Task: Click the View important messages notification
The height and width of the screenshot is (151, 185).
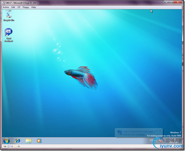Action: [x=139, y=133]
